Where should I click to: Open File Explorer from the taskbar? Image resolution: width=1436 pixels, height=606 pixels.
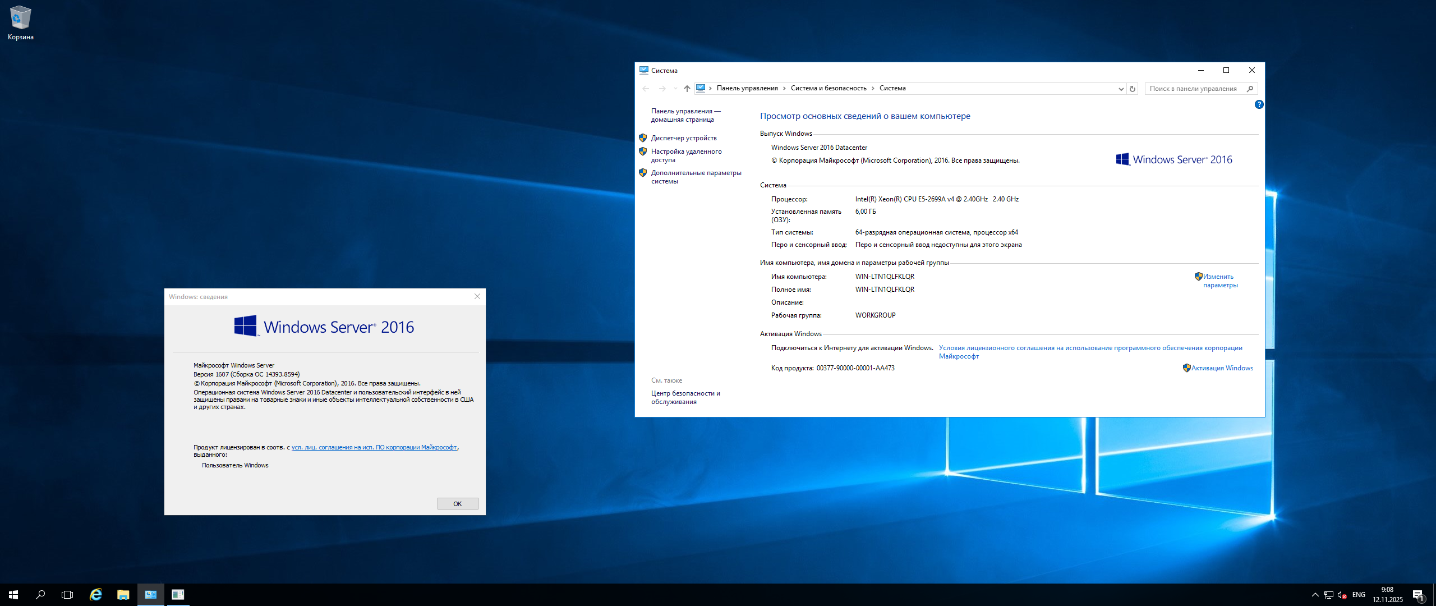click(123, 594)
